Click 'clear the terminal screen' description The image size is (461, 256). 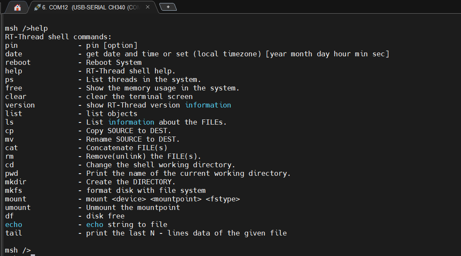click(x=139, y=96)
